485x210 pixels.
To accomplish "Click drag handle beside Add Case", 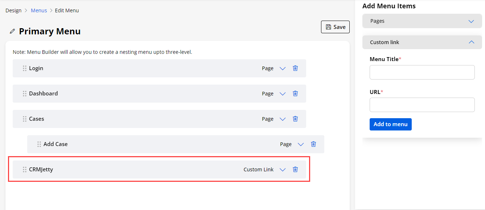I will coord(39,144).
